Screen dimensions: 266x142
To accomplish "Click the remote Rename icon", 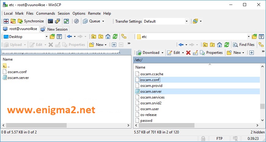I will pos(195,53).
